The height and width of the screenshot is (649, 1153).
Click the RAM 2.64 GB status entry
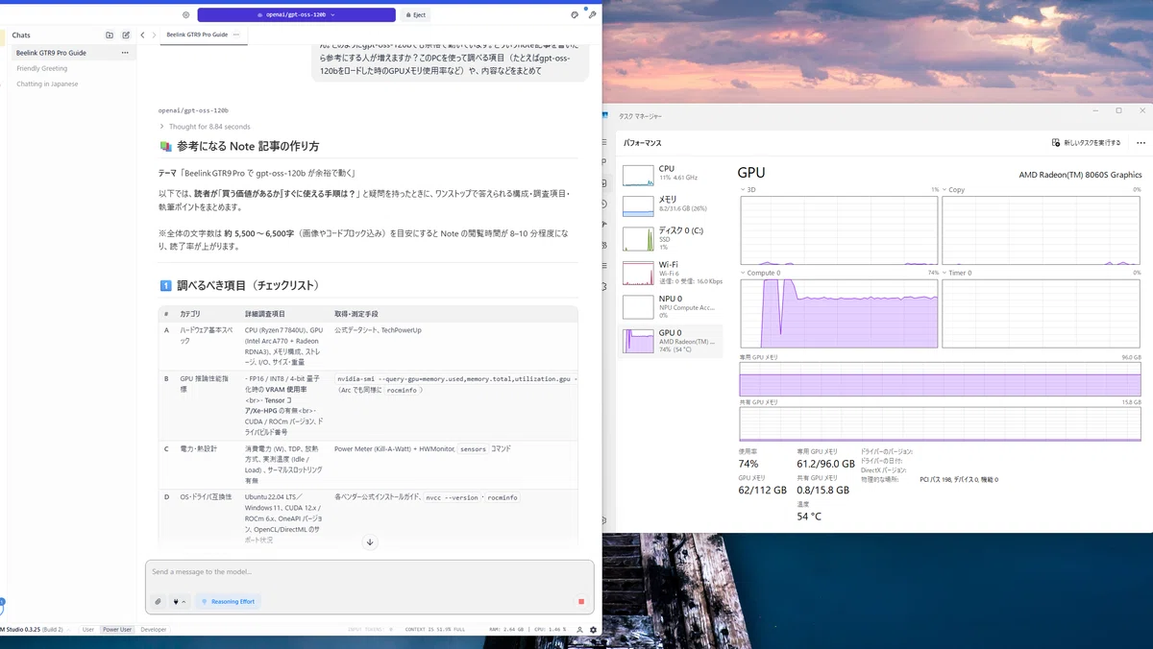508,630
